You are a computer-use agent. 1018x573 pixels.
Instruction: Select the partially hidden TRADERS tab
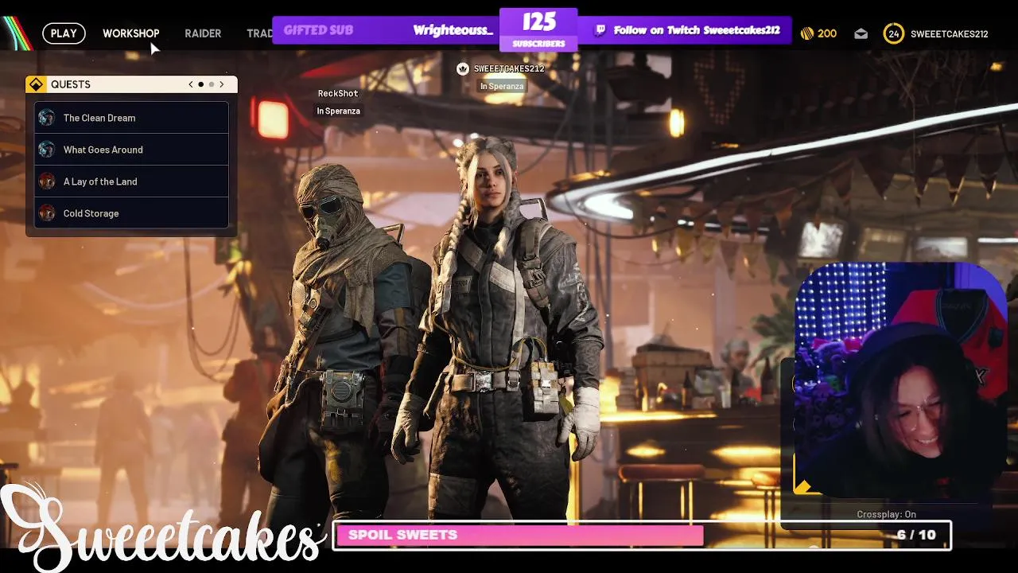259,33
